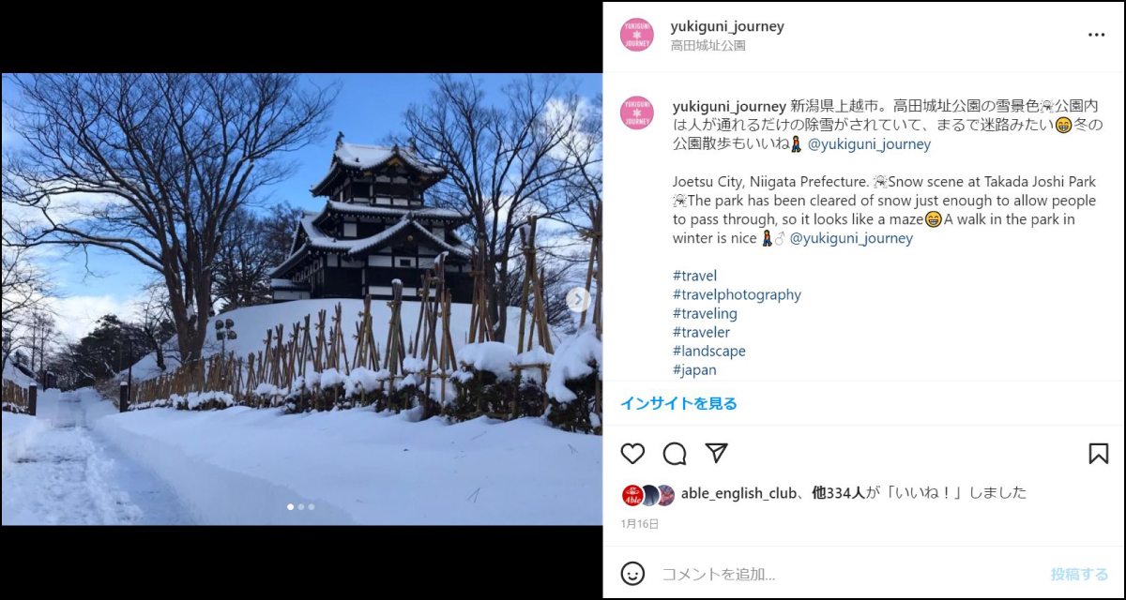Open emoji picker smiley icon
Viewport: 1126px width, 600px height.
633,574
